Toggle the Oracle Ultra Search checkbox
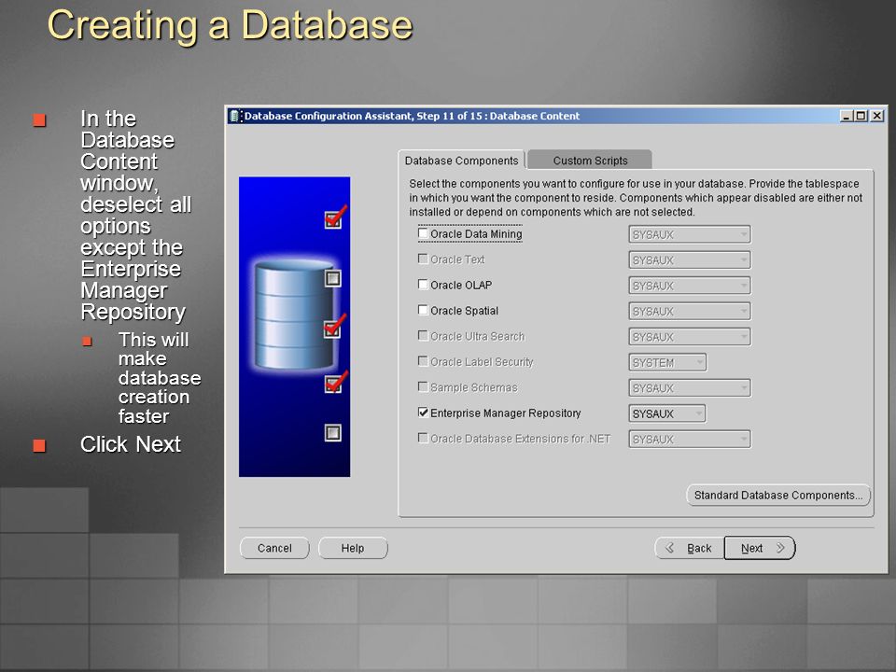 423,335
